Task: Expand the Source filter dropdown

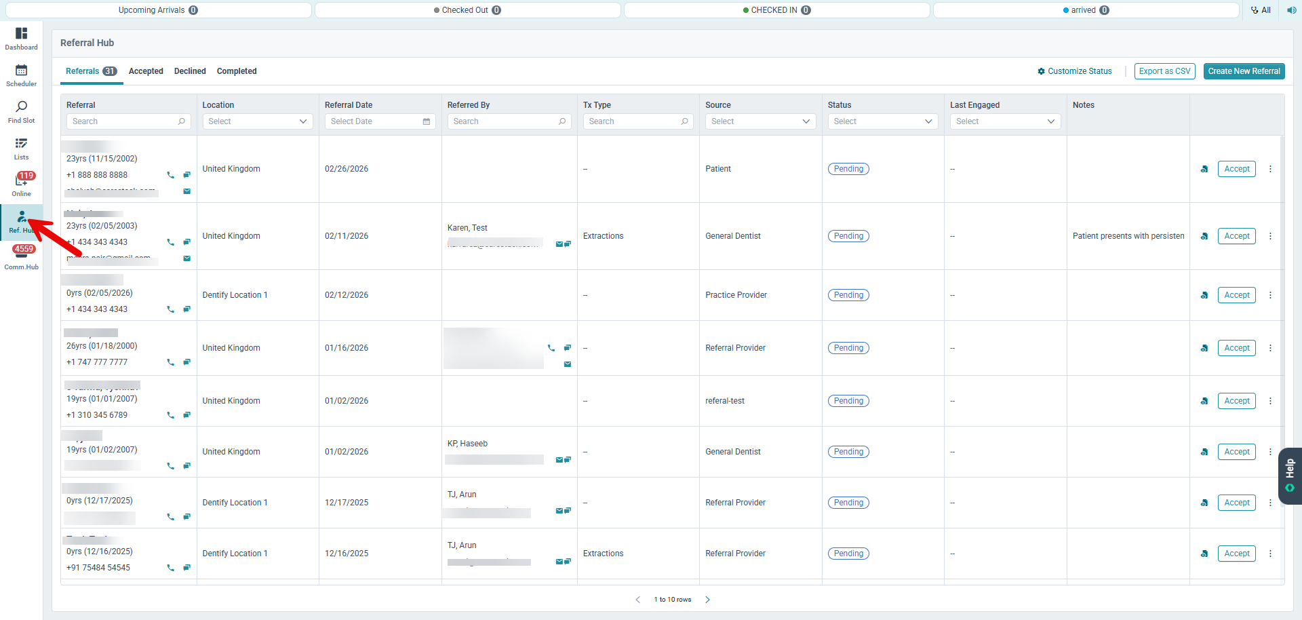Action: (x=760, y=121)
